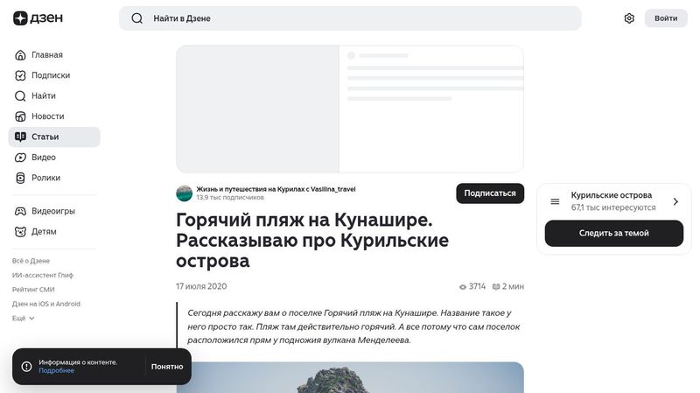This screenshot has width=700, height=393.
Task: Open channel Жизнь и путешествия на Курилах
Action: point(276,189)
